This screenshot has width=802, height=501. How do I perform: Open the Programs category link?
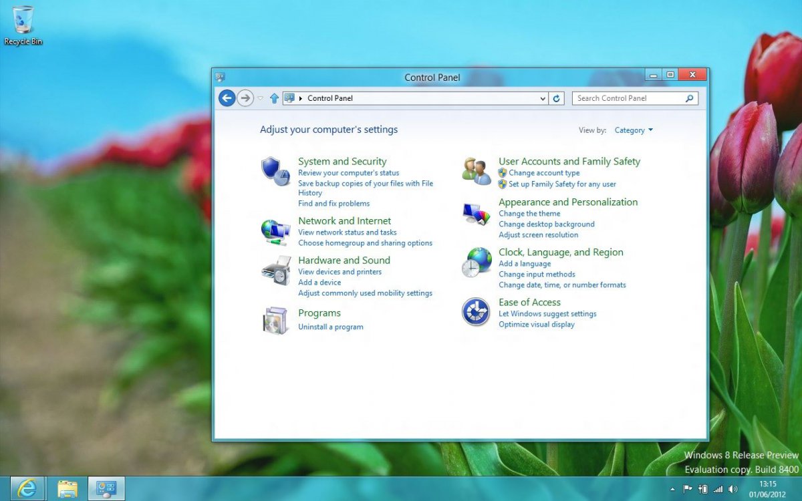[x=319, y=313]
